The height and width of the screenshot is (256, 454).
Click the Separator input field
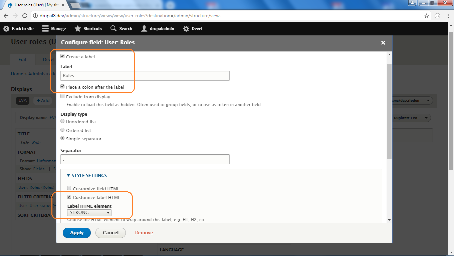click(x=145, y=159)
